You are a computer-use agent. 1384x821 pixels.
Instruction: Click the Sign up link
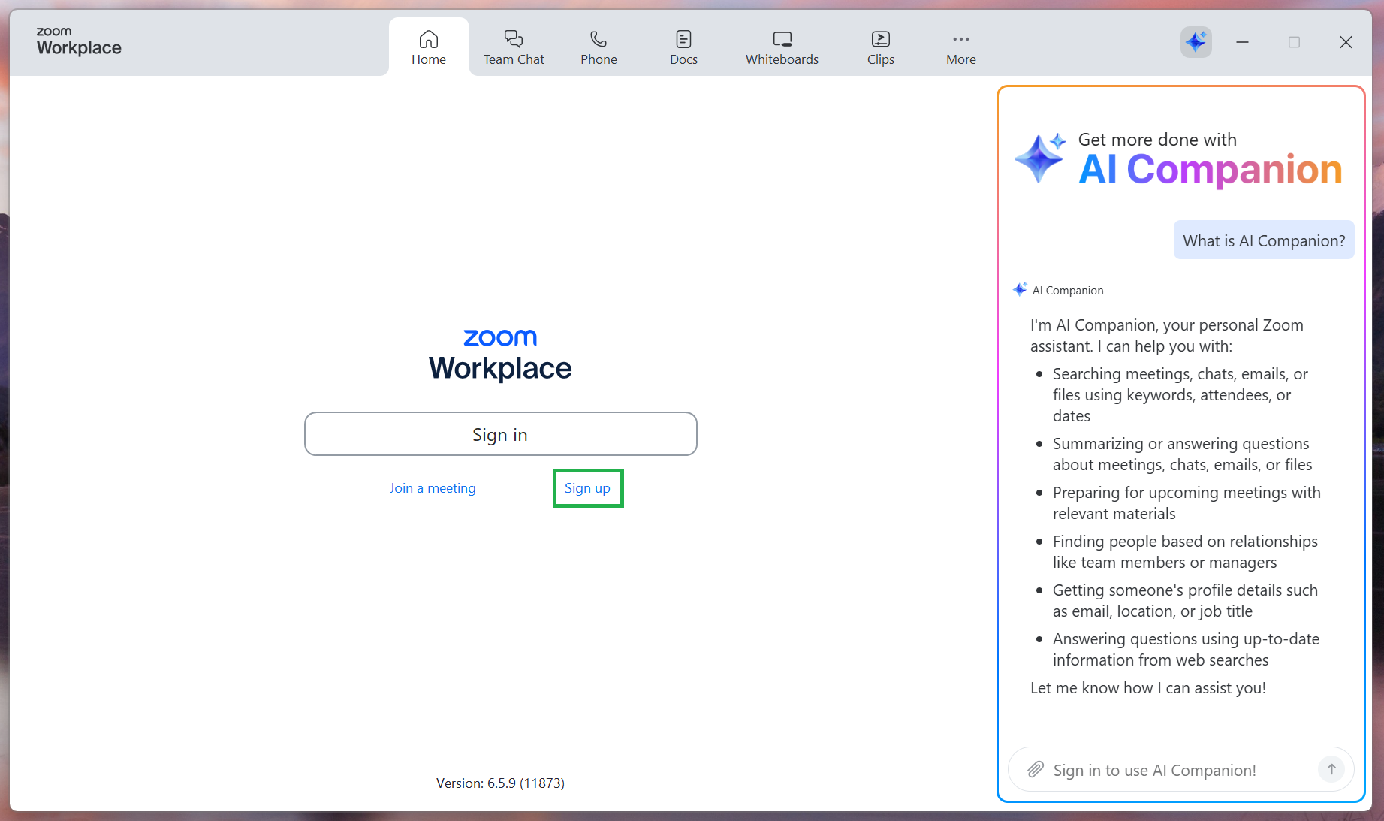587,488
